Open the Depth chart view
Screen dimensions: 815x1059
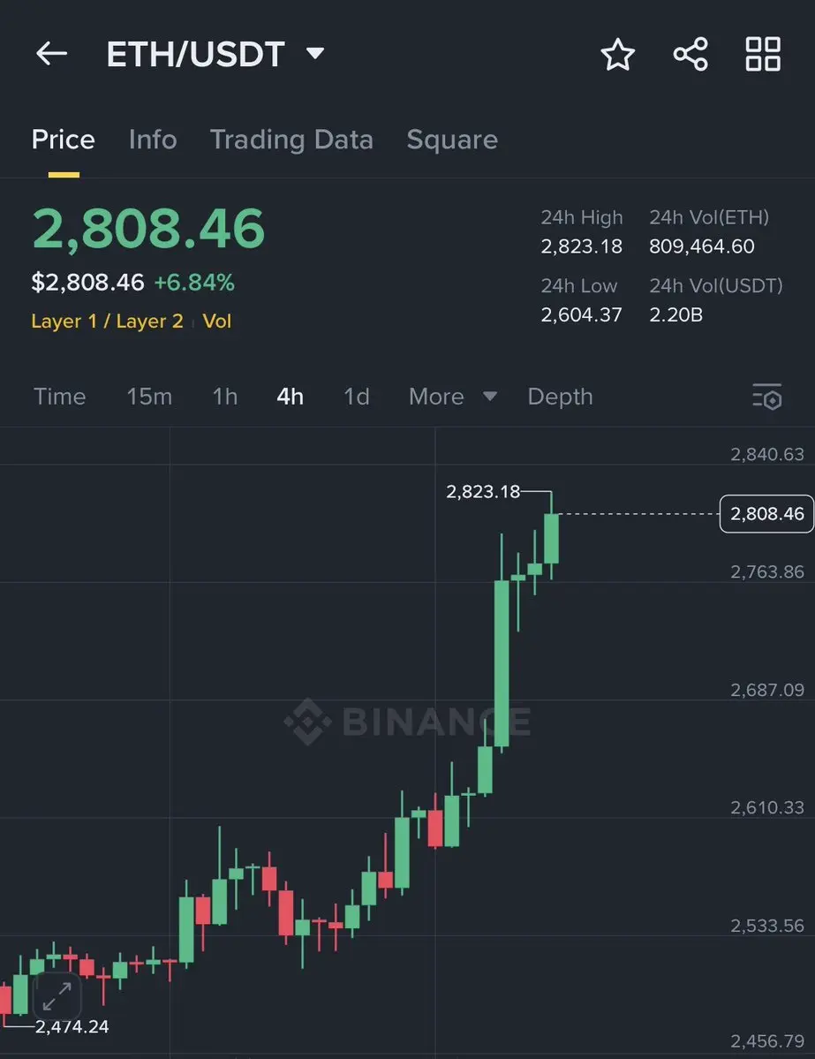point(560,397)
